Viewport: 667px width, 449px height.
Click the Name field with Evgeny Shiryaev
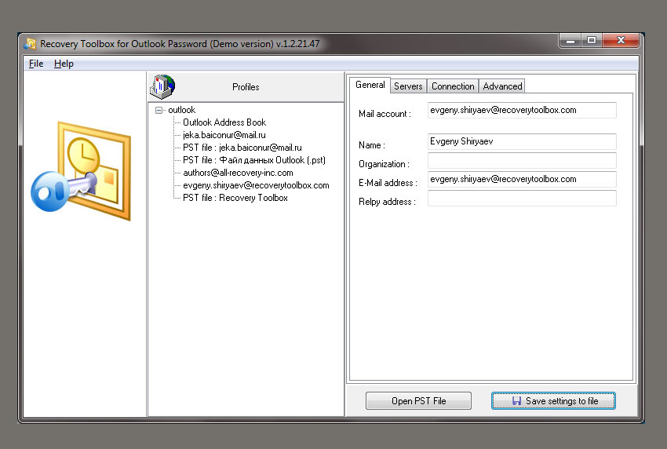522,142
